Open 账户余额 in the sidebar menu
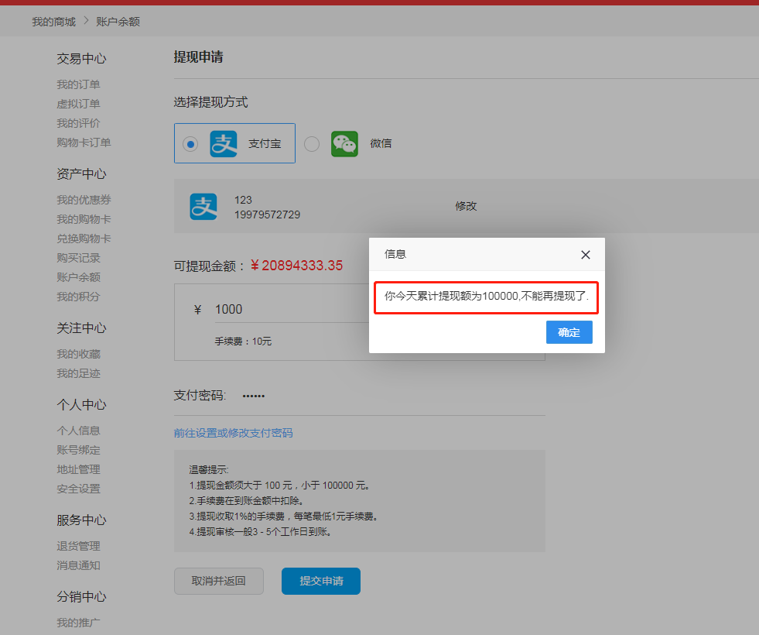The image size is (759, 635). [78, 277]
